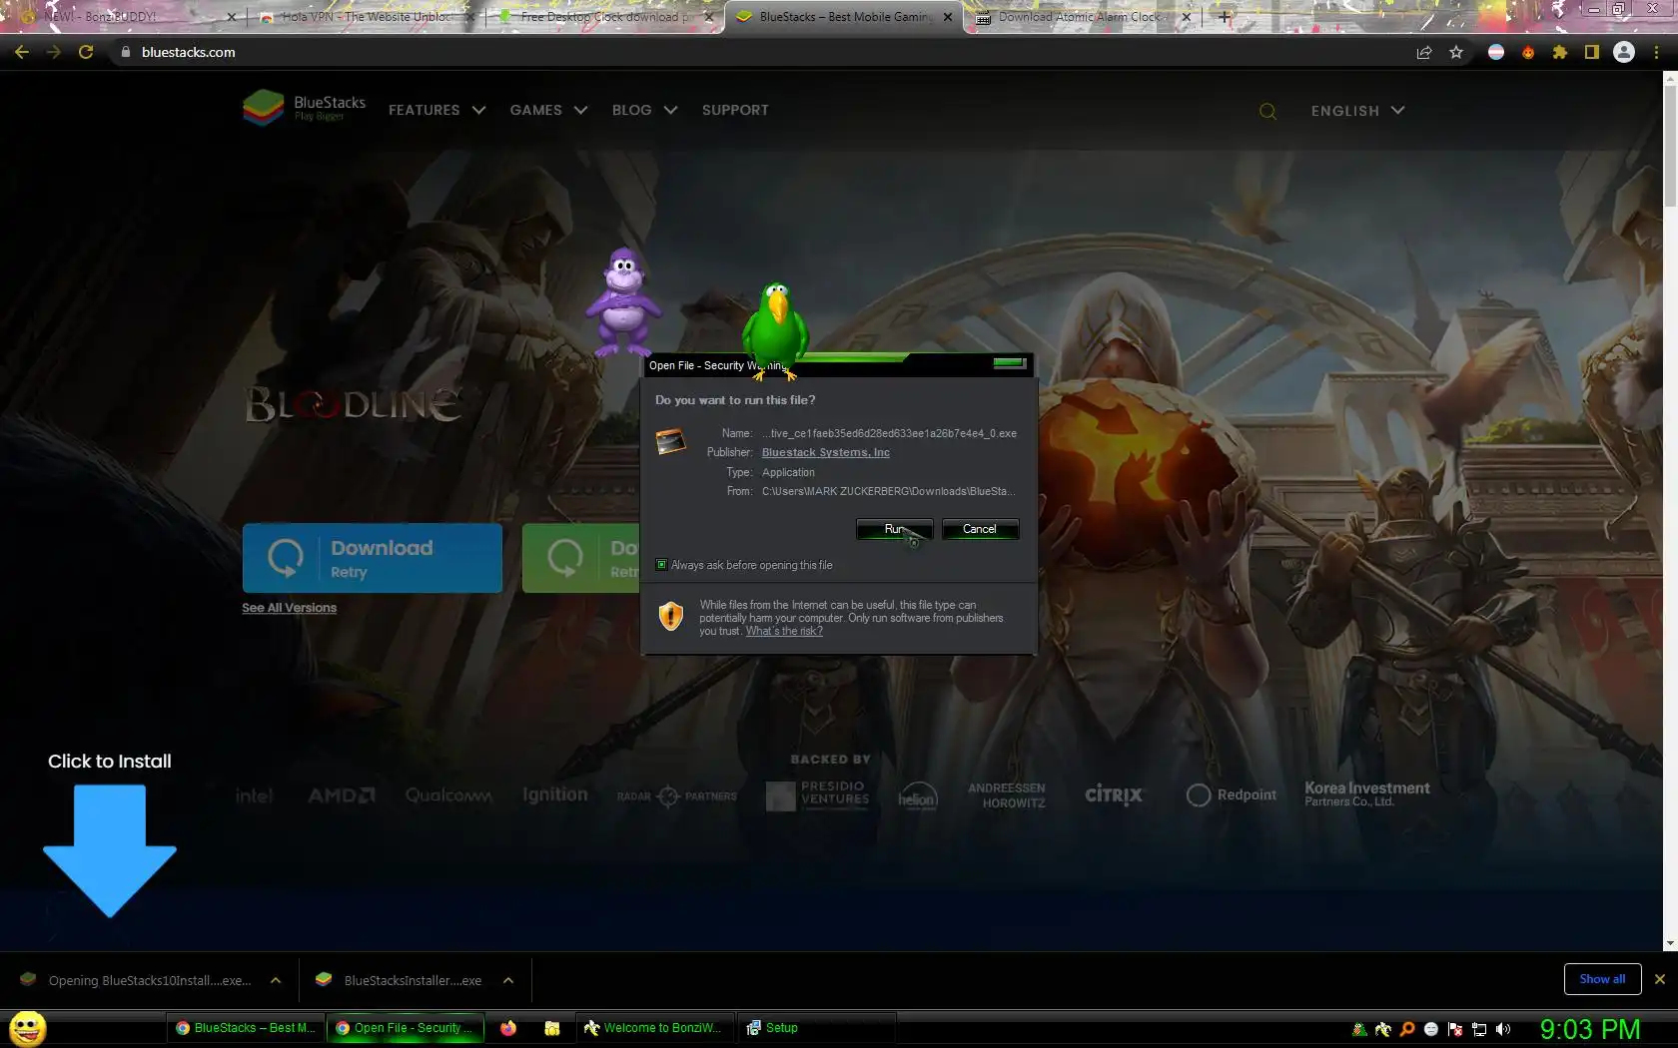Toggle 'Always ask before opening this file'

[x=661, y=565]
